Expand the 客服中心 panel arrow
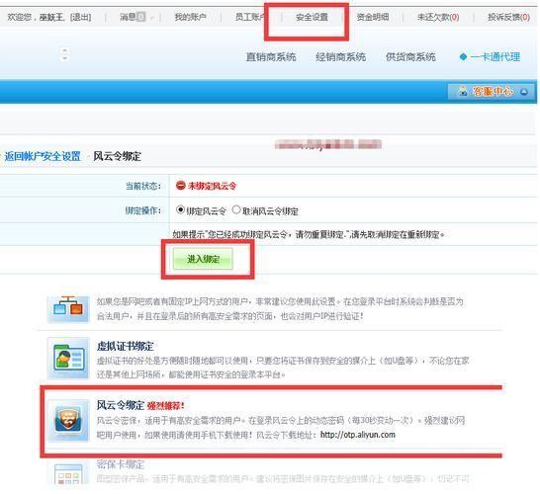The width and height of the screenshot is (540, 494). click(524, 92)
